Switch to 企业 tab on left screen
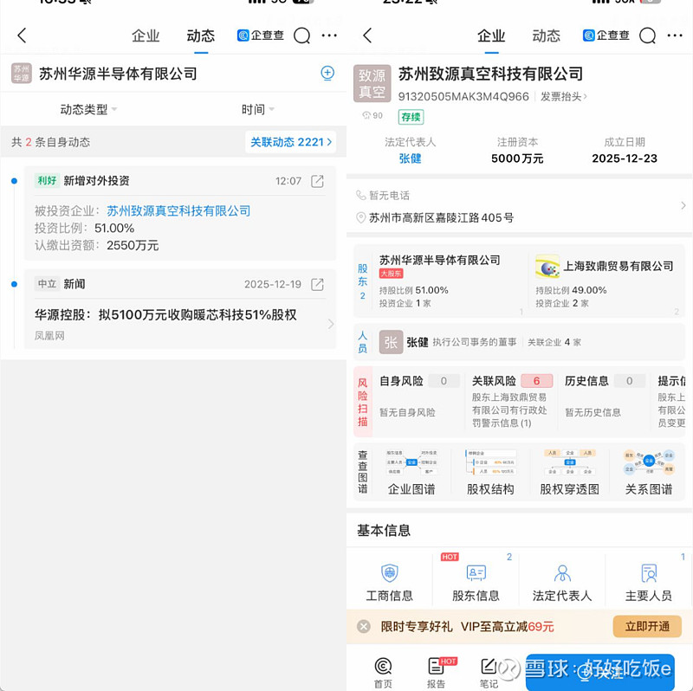This screenshot has height=691, width=693. point(146,36)
